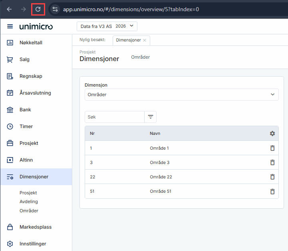
Task: Delete Område 22 using trash icon
Action: (x=272, y=177)
